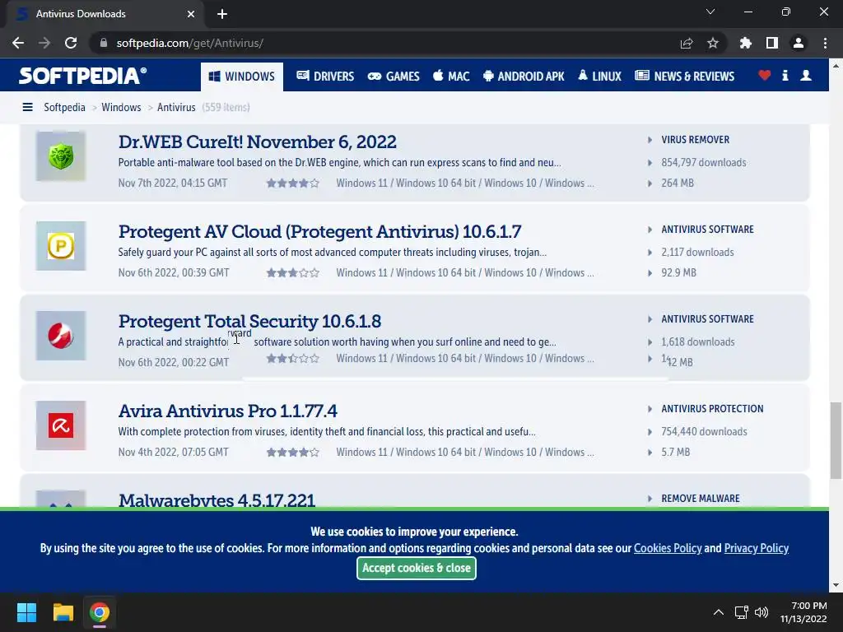Open Protegent AV Cloud 10.6.1.7 title

point(320,231)
